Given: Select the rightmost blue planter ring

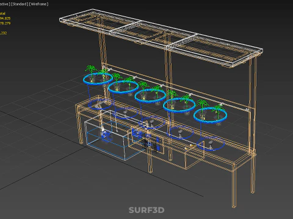Looking at the screenshot, I should tap(210, 115).
